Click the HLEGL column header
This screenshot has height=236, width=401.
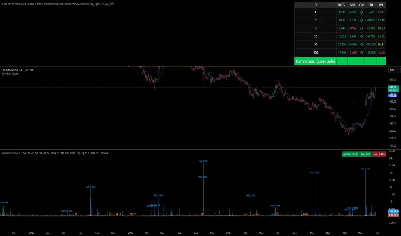[342, 4]
